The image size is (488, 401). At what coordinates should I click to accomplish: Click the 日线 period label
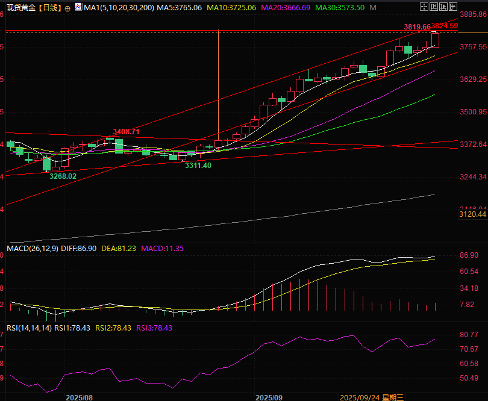pos(50,8)
